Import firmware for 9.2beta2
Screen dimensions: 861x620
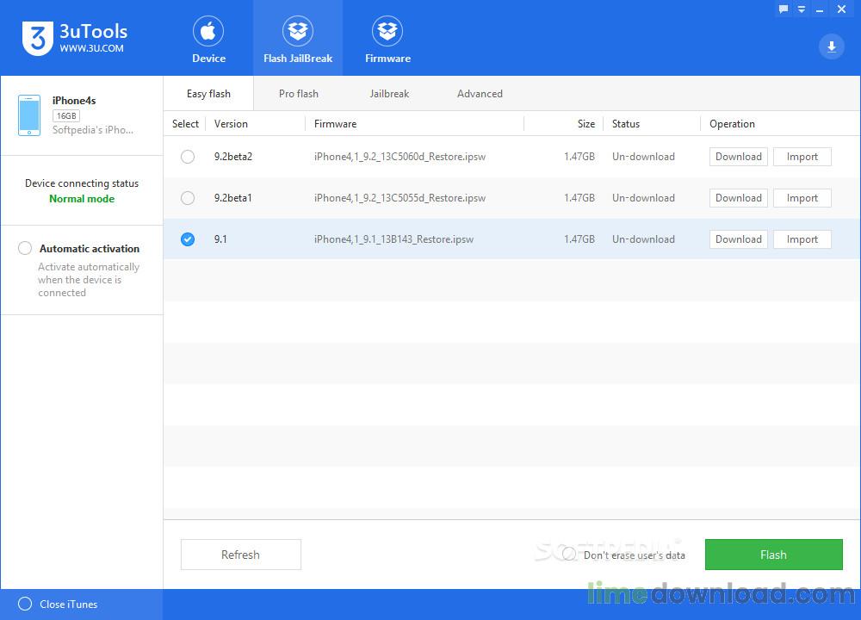(x=802, y=157)
